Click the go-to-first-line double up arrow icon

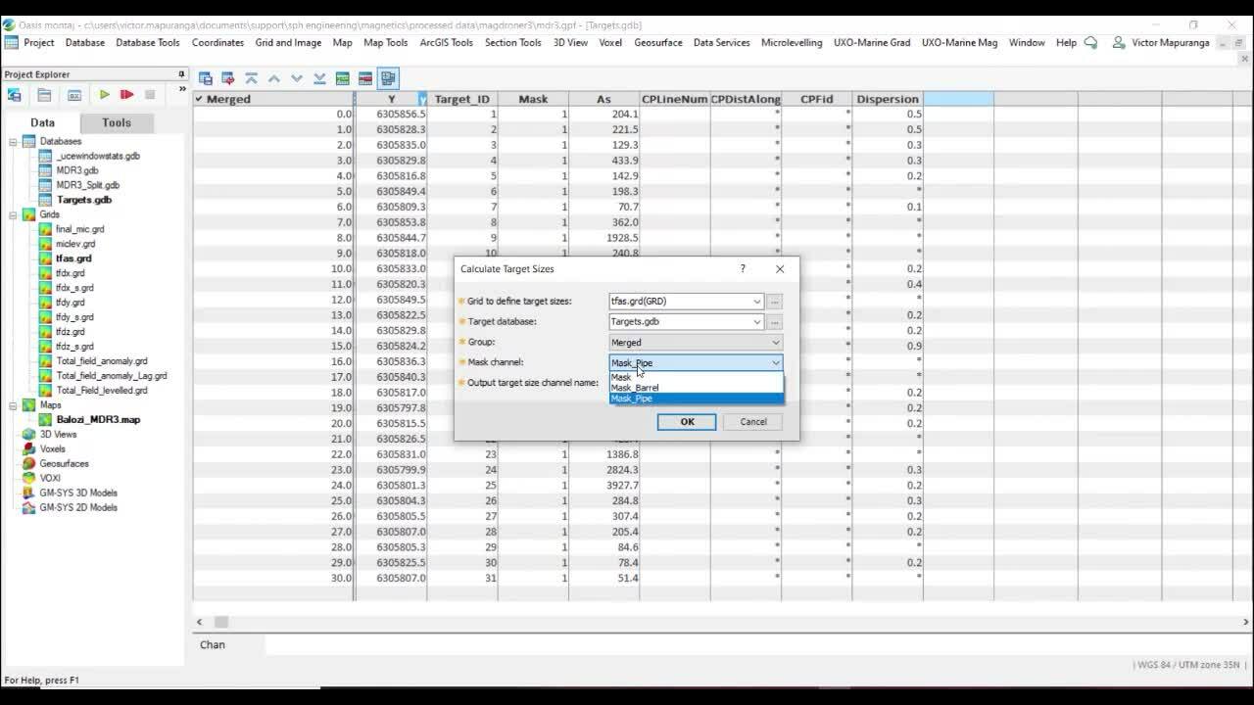point(251,78)
